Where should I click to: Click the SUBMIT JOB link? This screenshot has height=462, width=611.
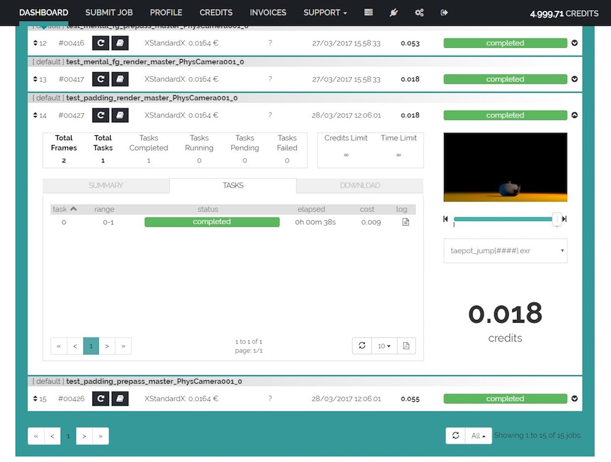pos(109,13)
